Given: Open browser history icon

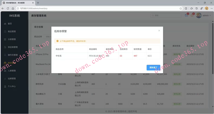Looking at the screenshot, I should [197, 8].
